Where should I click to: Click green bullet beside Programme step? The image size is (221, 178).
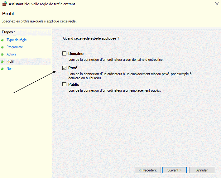(2, 47)
